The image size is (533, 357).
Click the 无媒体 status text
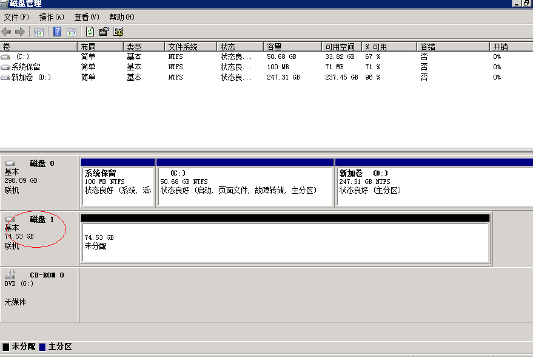15,302
